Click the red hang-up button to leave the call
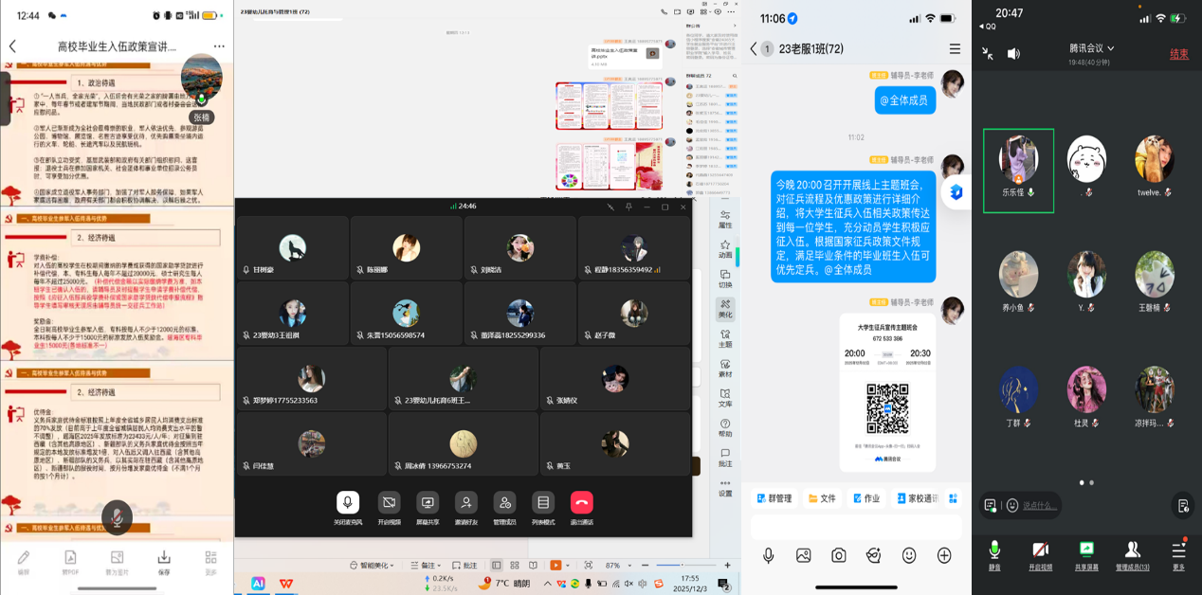This screenshot has height=595, width=1202. pyautogui.click(x=581, y=502)
